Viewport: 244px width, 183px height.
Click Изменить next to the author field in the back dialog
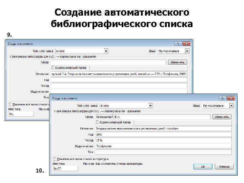pos(178,62)
